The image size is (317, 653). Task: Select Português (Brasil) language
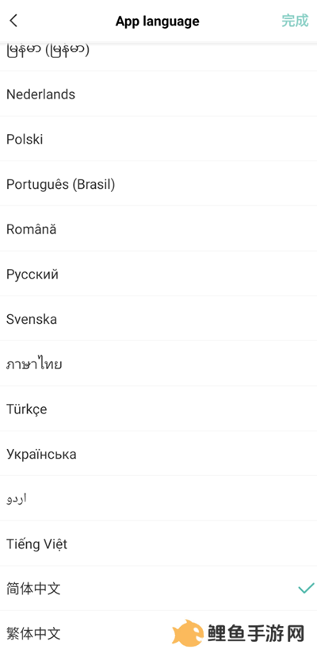pos(158,183)
